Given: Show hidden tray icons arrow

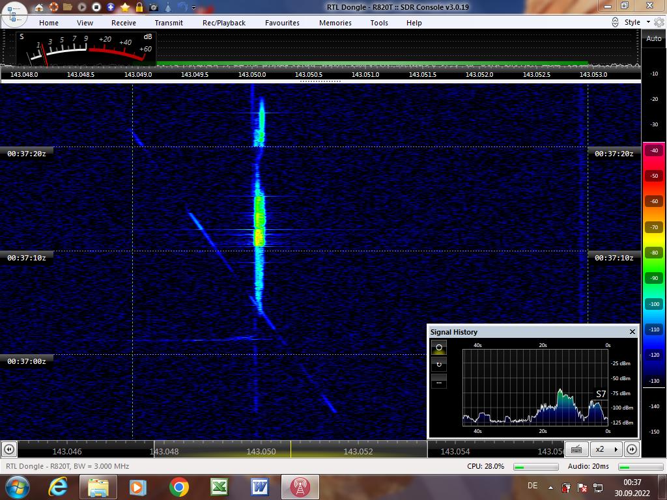Looking at the screenshot, I should coord(551,488).
